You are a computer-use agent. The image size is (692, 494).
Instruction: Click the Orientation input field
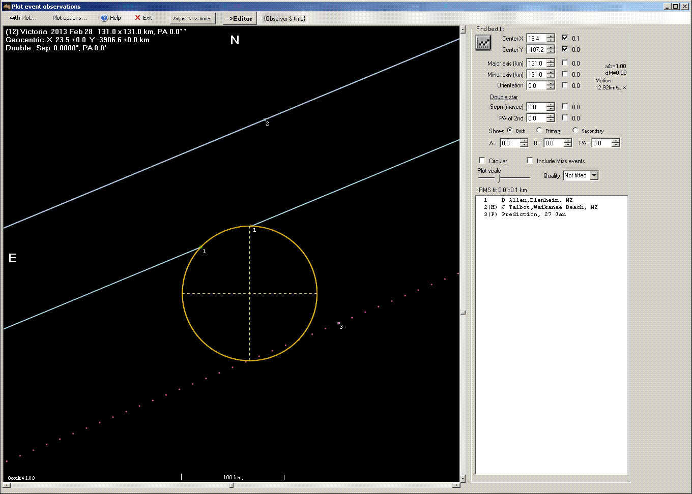(536, 86)
